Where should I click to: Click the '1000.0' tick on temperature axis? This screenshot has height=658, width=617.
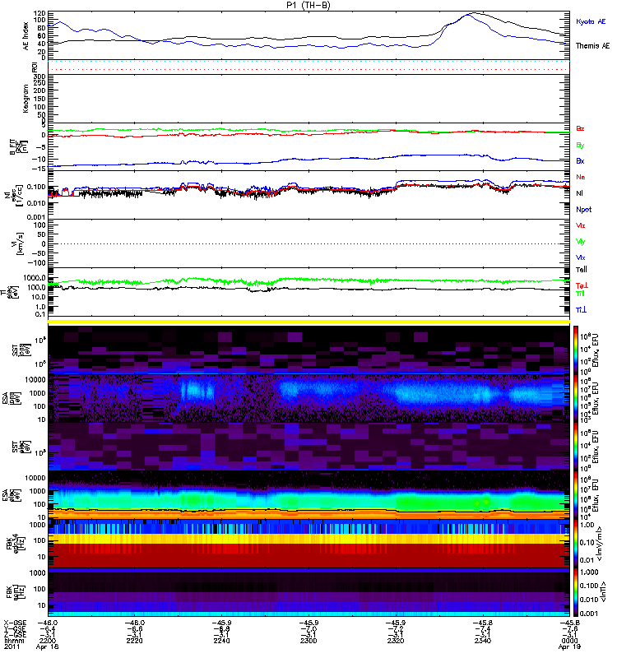tap(34, 278)
